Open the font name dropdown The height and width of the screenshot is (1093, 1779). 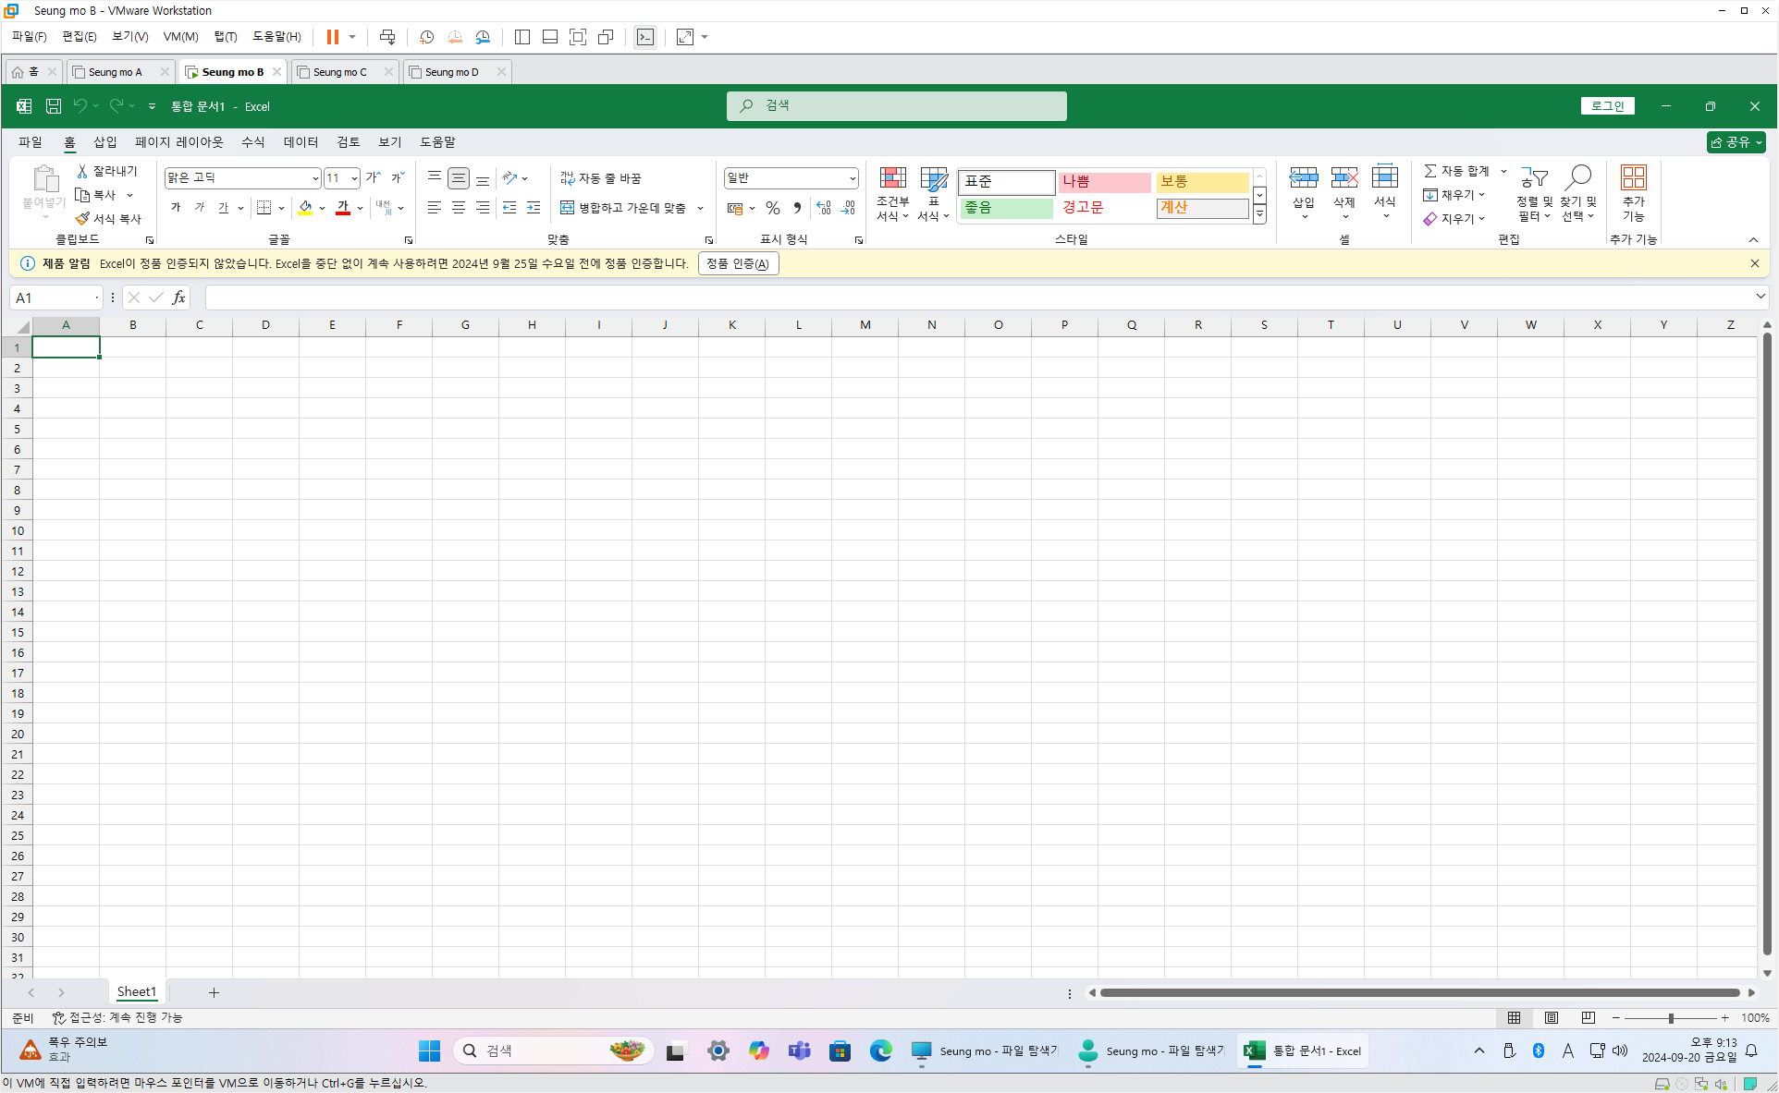[x=314, y=178]
